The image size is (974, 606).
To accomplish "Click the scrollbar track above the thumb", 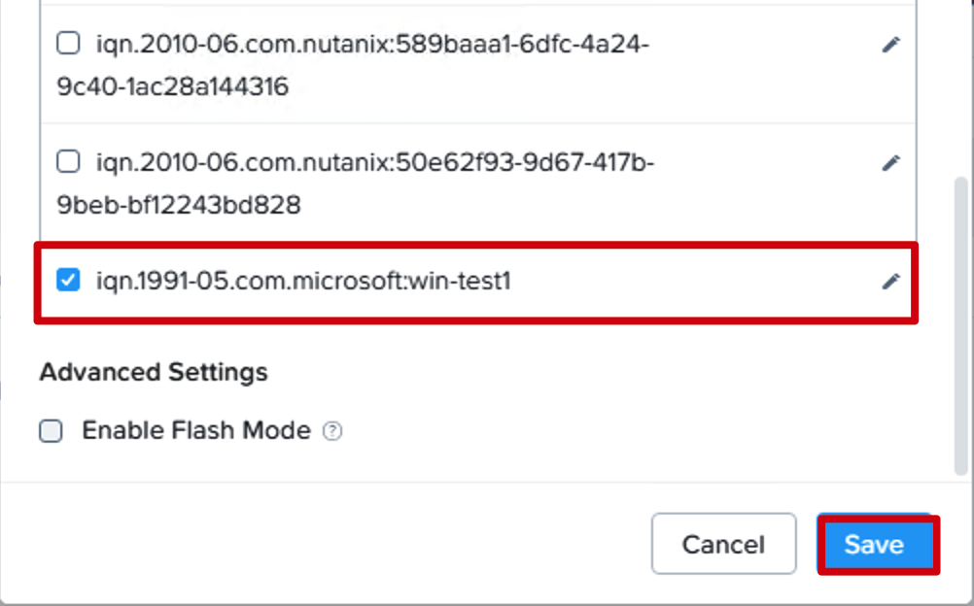I will [x=961, y=87].
